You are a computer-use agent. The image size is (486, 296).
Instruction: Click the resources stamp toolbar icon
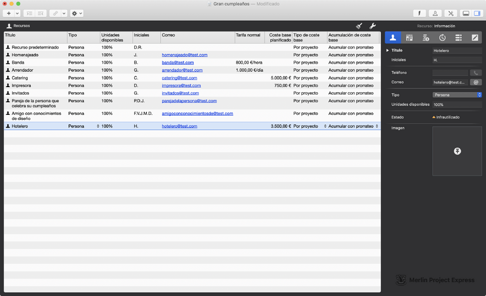click(435, 13)
